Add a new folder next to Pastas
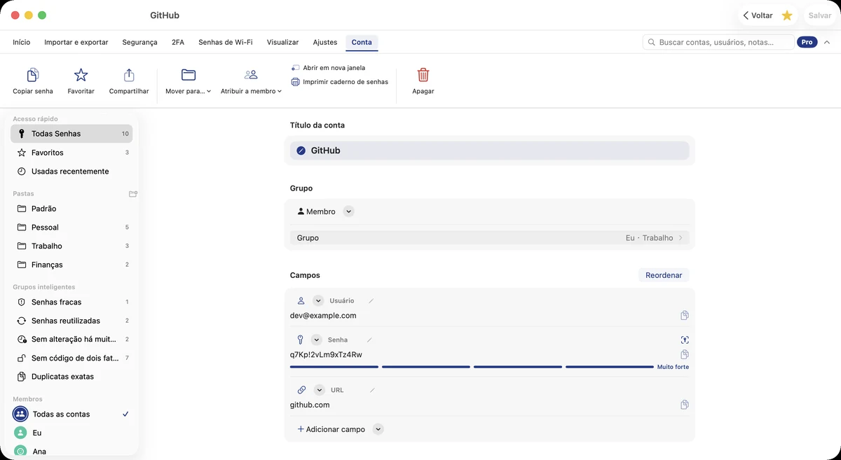Image resolution: width=841 pixels, height=460 pixels. pos(133,194)
